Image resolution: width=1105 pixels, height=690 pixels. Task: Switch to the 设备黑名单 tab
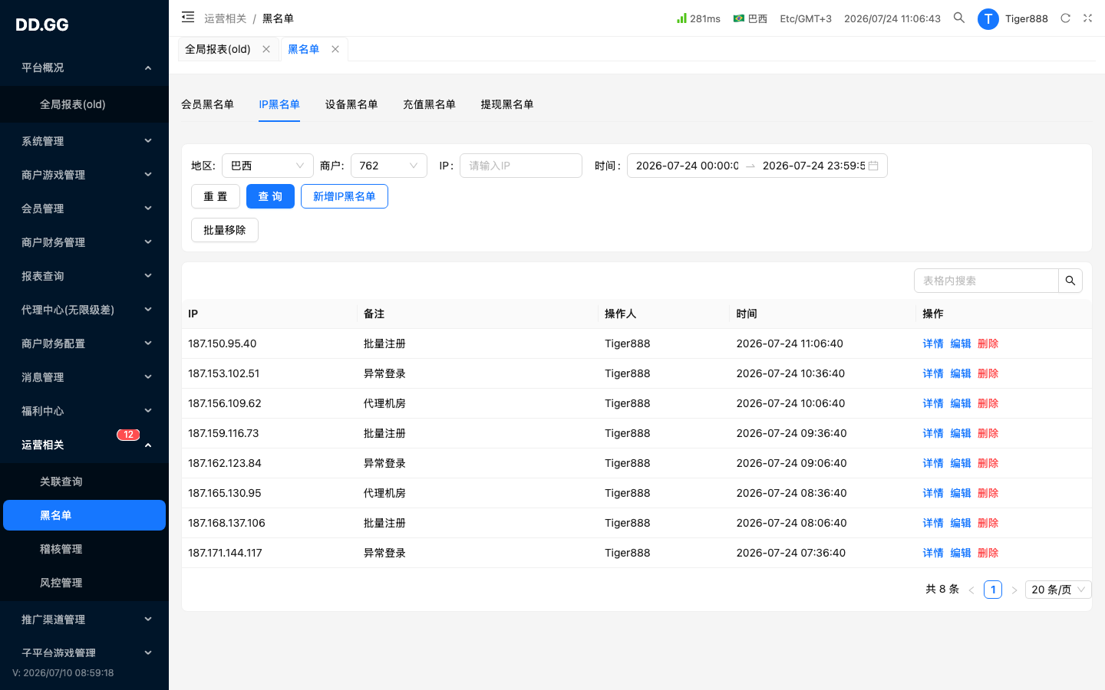pos(351,104)
